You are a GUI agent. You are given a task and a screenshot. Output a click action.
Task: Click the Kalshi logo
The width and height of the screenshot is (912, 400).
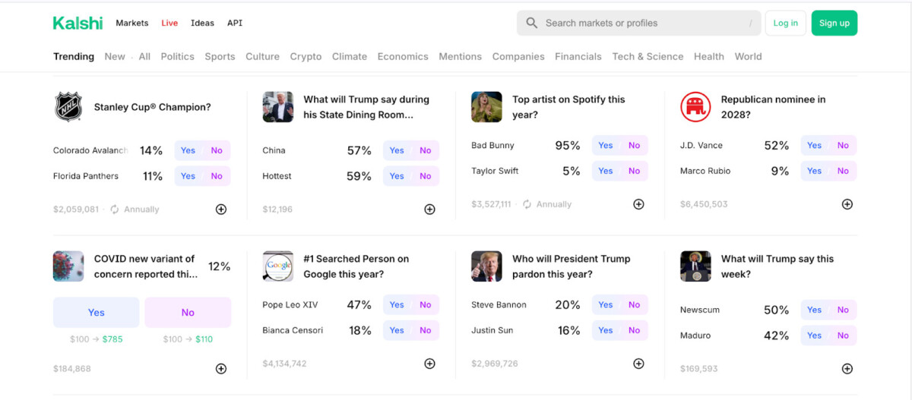click(78, 23)
